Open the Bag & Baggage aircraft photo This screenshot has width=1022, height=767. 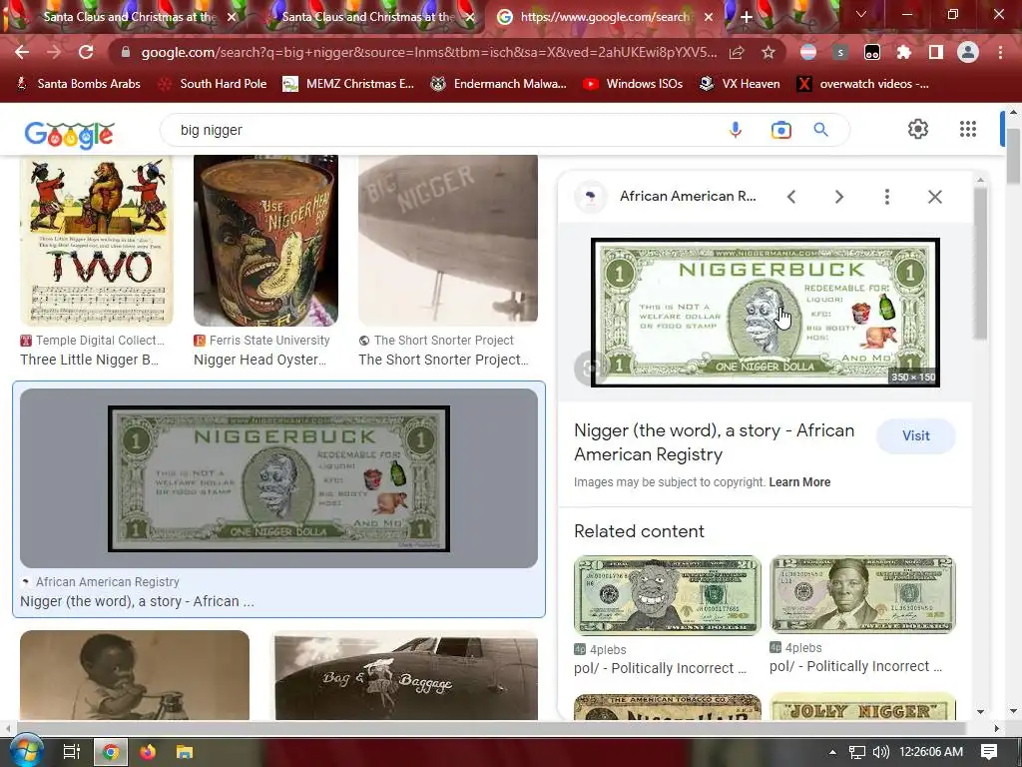406,676
